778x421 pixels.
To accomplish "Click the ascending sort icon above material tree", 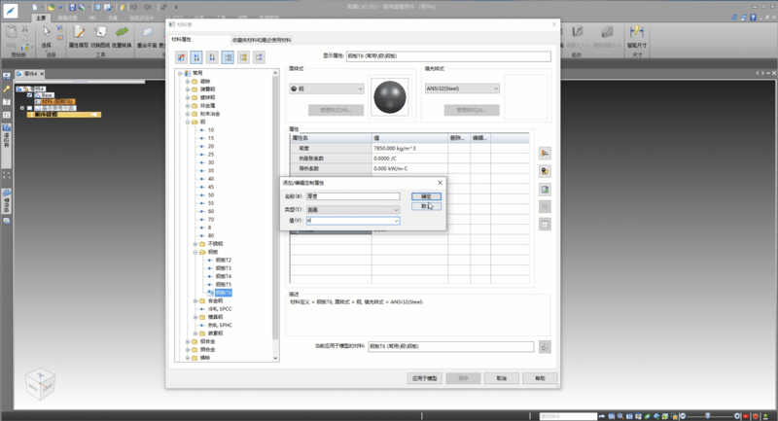I will pyautogui.click(x=197, y=57).
